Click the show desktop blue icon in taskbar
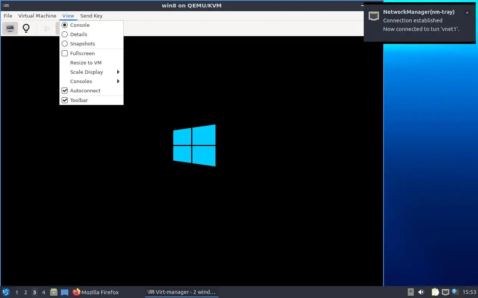The image size is (478, 298). coord(65,292)
